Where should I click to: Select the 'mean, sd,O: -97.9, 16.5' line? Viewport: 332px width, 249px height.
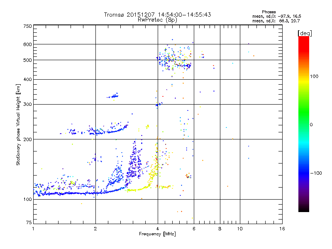pyautogui.click(x=277, y=16)
